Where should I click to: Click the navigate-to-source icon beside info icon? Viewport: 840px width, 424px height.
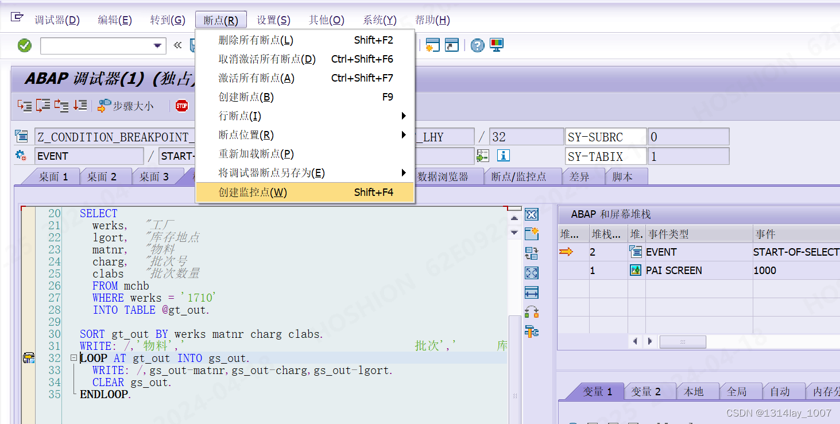tap(483, 156)
